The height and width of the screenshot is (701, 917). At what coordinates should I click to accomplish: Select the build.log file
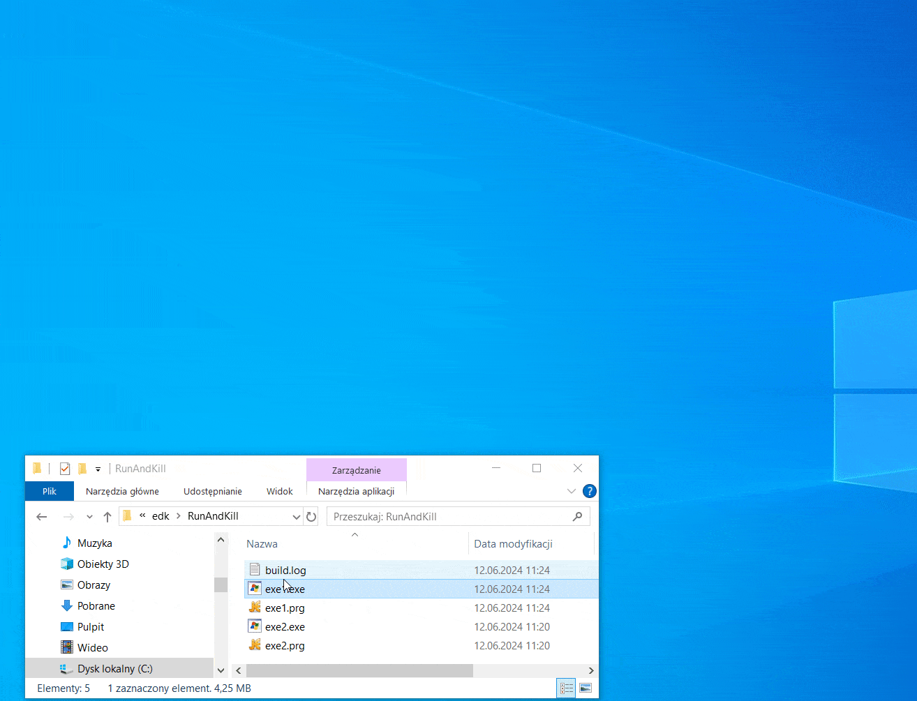point(422,571)
